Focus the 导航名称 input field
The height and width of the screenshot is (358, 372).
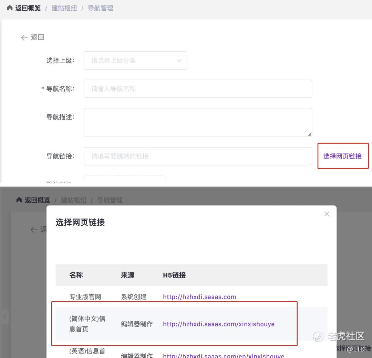pyautogui.click(x=198, y=89)
